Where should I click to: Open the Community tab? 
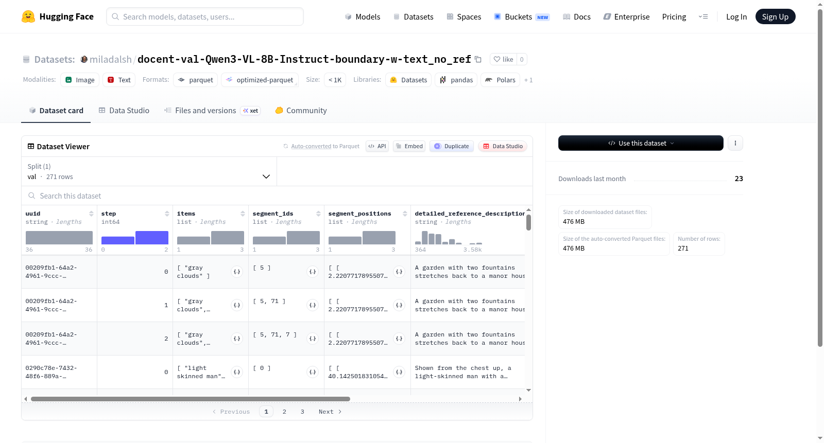[x=301, y=111]
